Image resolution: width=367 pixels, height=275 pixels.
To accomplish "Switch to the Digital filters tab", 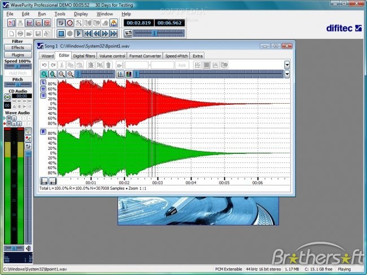I will tap(84, 56).
